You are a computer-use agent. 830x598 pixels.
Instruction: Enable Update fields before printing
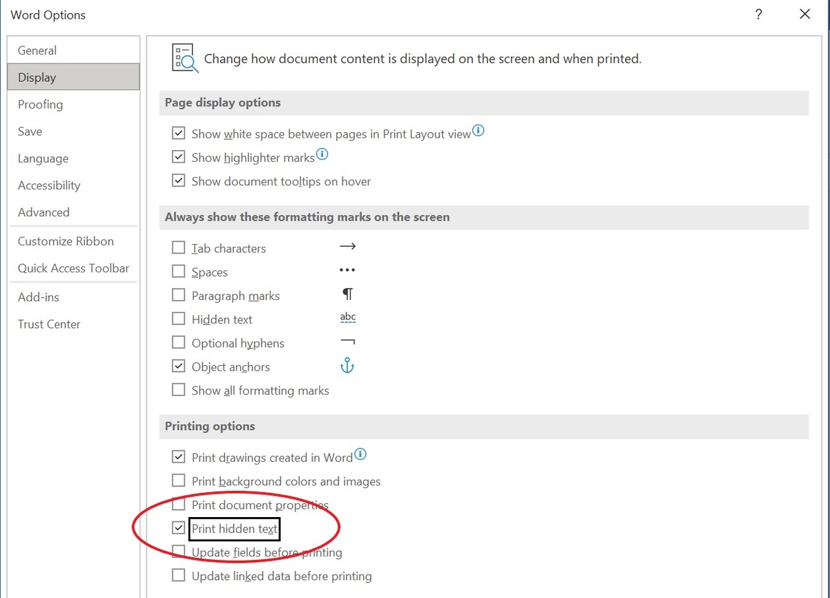click(x=178, y=551)
